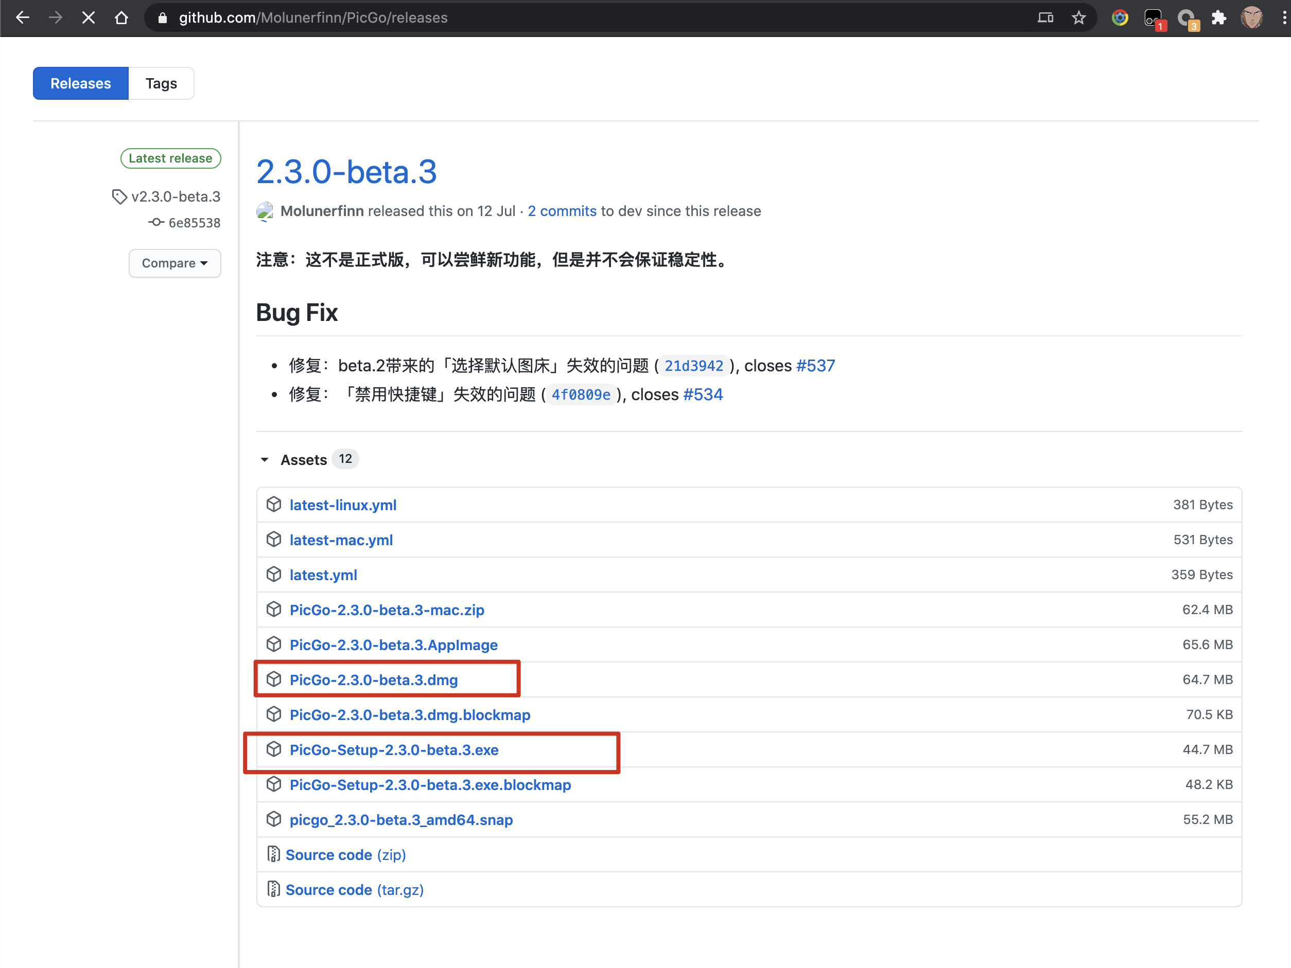The image size is (1291, 968).
Task: Collapse the Assets section triangle
Action: click(265, 459)
